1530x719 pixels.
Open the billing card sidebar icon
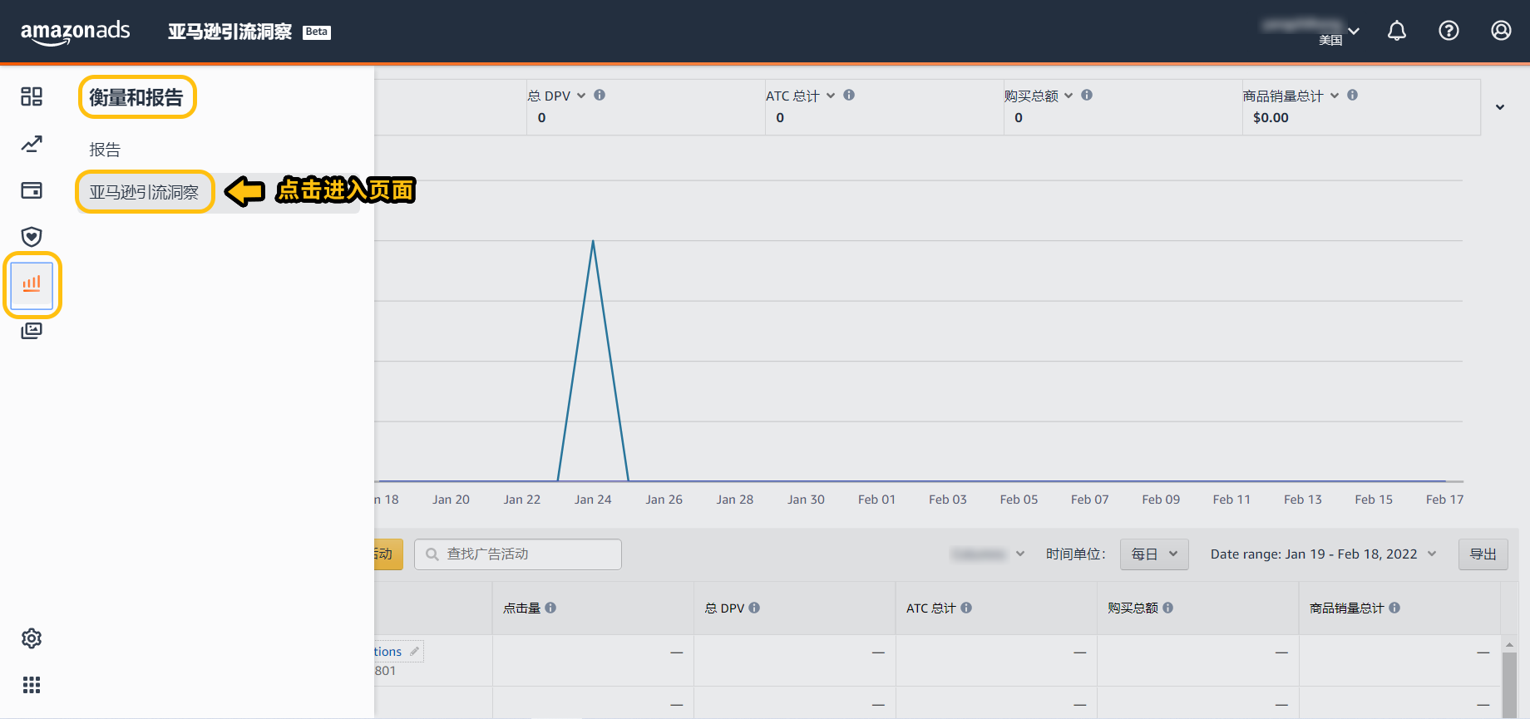[x=32, y=190]
